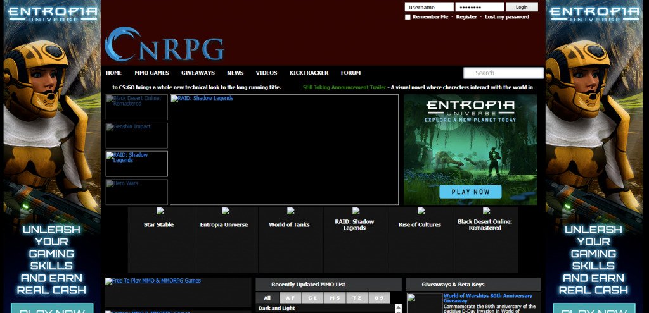The height and width of the screenshot is (313, 649).
Task: Click the Giveaways & Beta Keys header
Action: [473, 284]
